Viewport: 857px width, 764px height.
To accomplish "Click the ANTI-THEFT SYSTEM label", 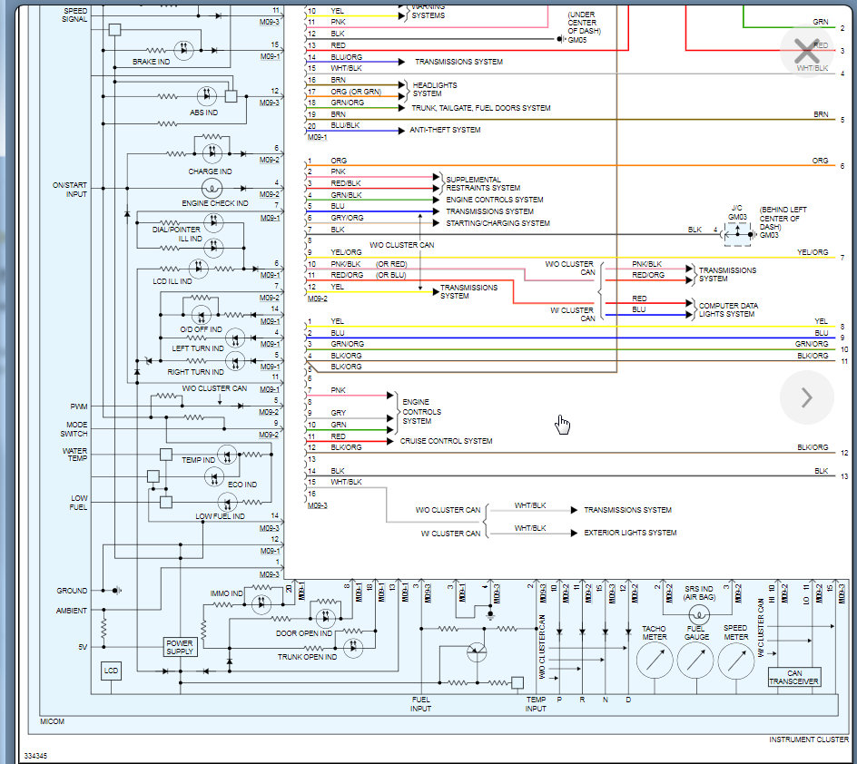I will point(445,130).
